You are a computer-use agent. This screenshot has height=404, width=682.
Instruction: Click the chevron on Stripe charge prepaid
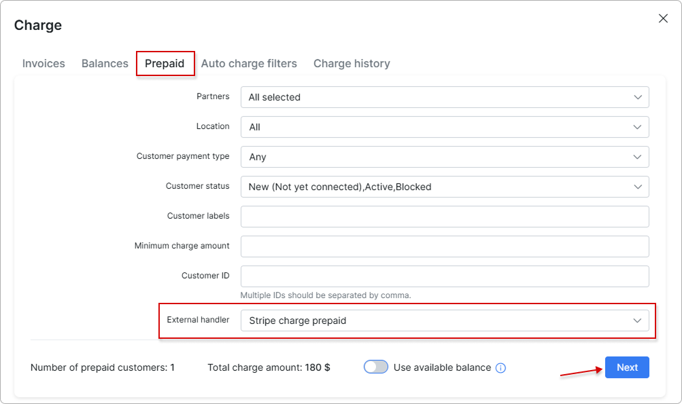(x=637, y=320)
